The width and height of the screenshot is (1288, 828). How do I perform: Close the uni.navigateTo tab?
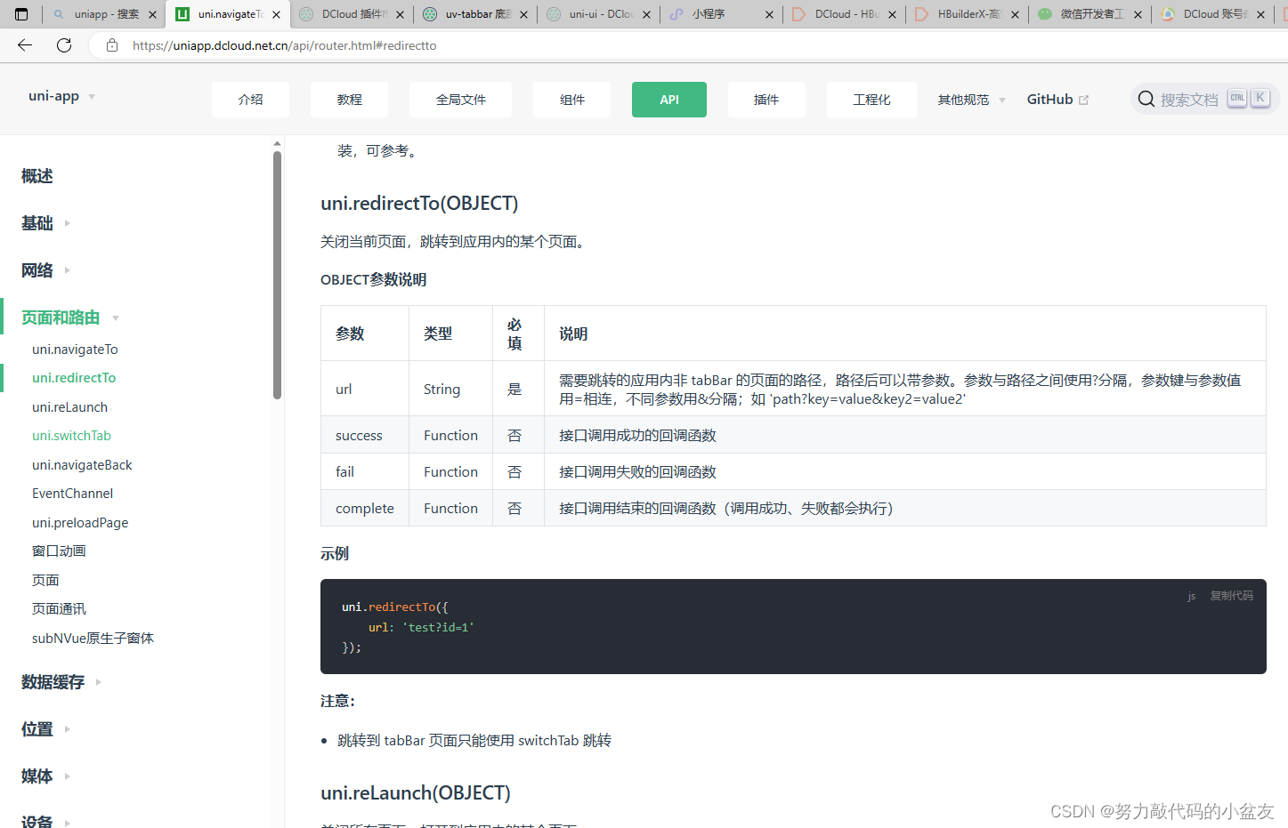[x=276, y=14]
